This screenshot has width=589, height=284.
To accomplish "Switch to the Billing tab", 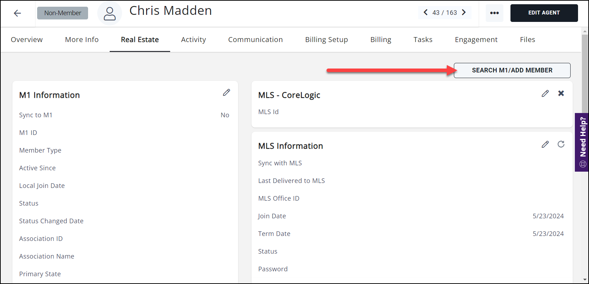I will click(381, 40).
